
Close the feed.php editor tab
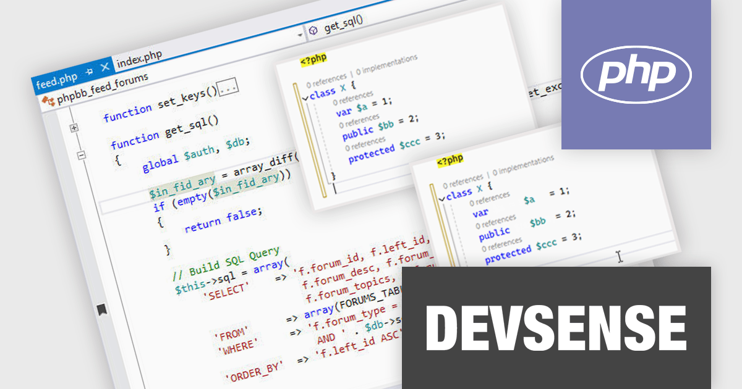pyautogui.click(x=104, y=67)
